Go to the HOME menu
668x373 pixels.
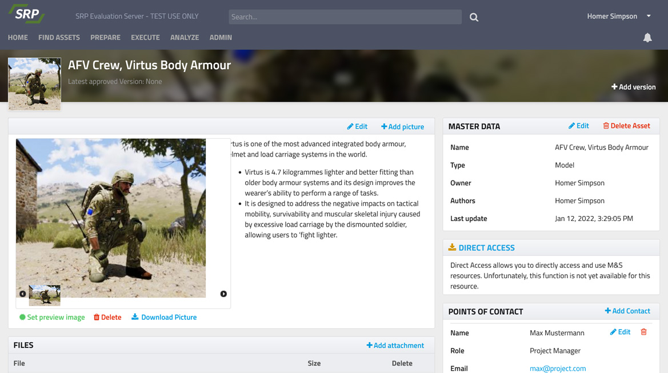tap(18, 38)
